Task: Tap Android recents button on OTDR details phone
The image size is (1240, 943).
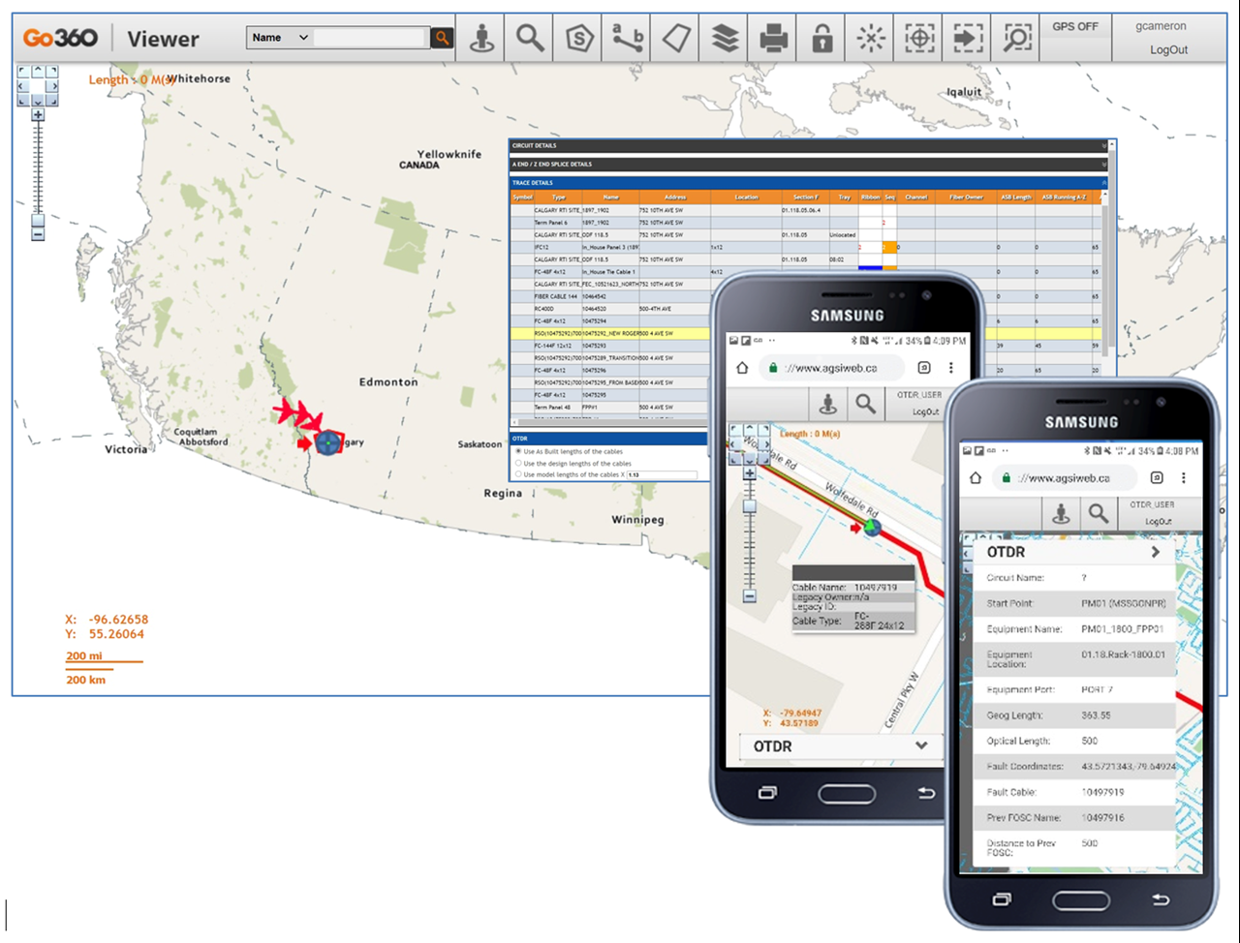Action: tap(1002, 899)
